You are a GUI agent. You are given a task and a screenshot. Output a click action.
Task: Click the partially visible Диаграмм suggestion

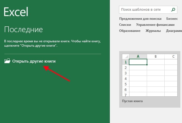(174, 31)
